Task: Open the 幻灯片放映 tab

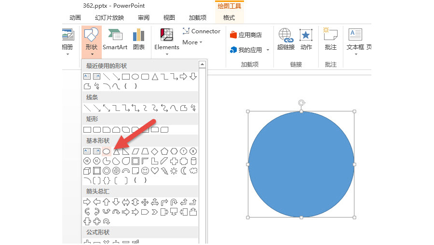Action: (x=109, y=18)
